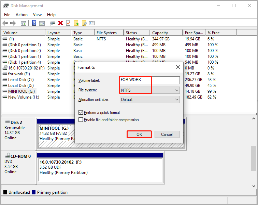Sort by % Free column header
The image size is (258, 205).
(221, 33)
